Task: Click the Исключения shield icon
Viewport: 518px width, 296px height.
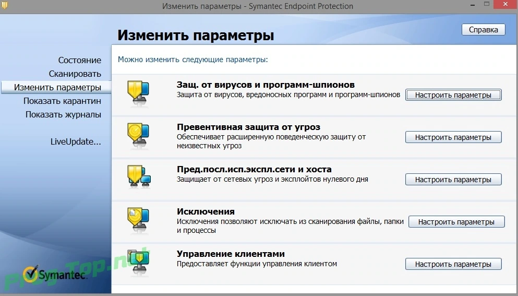Action: (138, 221)
